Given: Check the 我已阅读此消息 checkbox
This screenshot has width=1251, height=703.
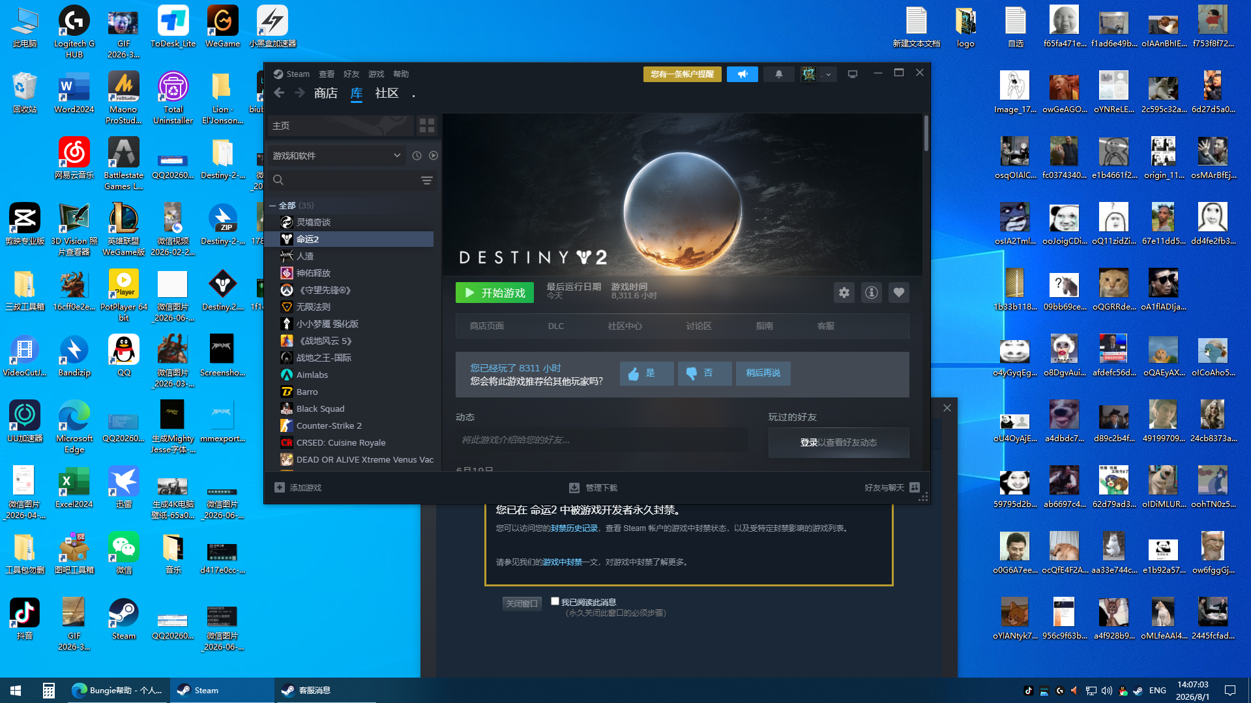Looking at the screenshot, I should [x=555, y=601].
